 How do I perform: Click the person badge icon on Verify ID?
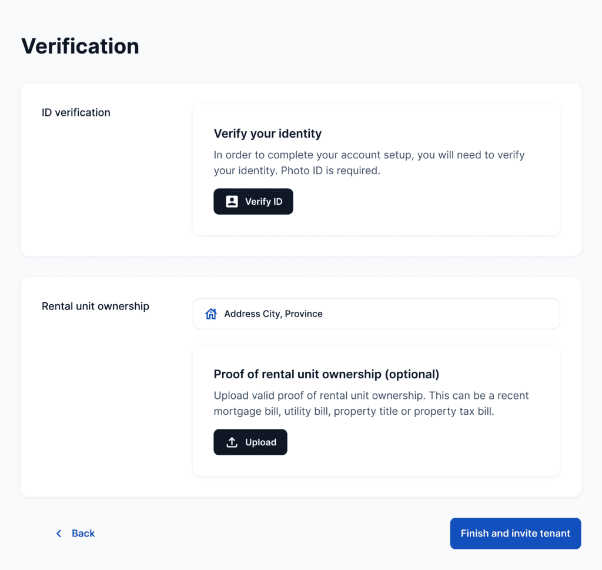pos(232,202)
